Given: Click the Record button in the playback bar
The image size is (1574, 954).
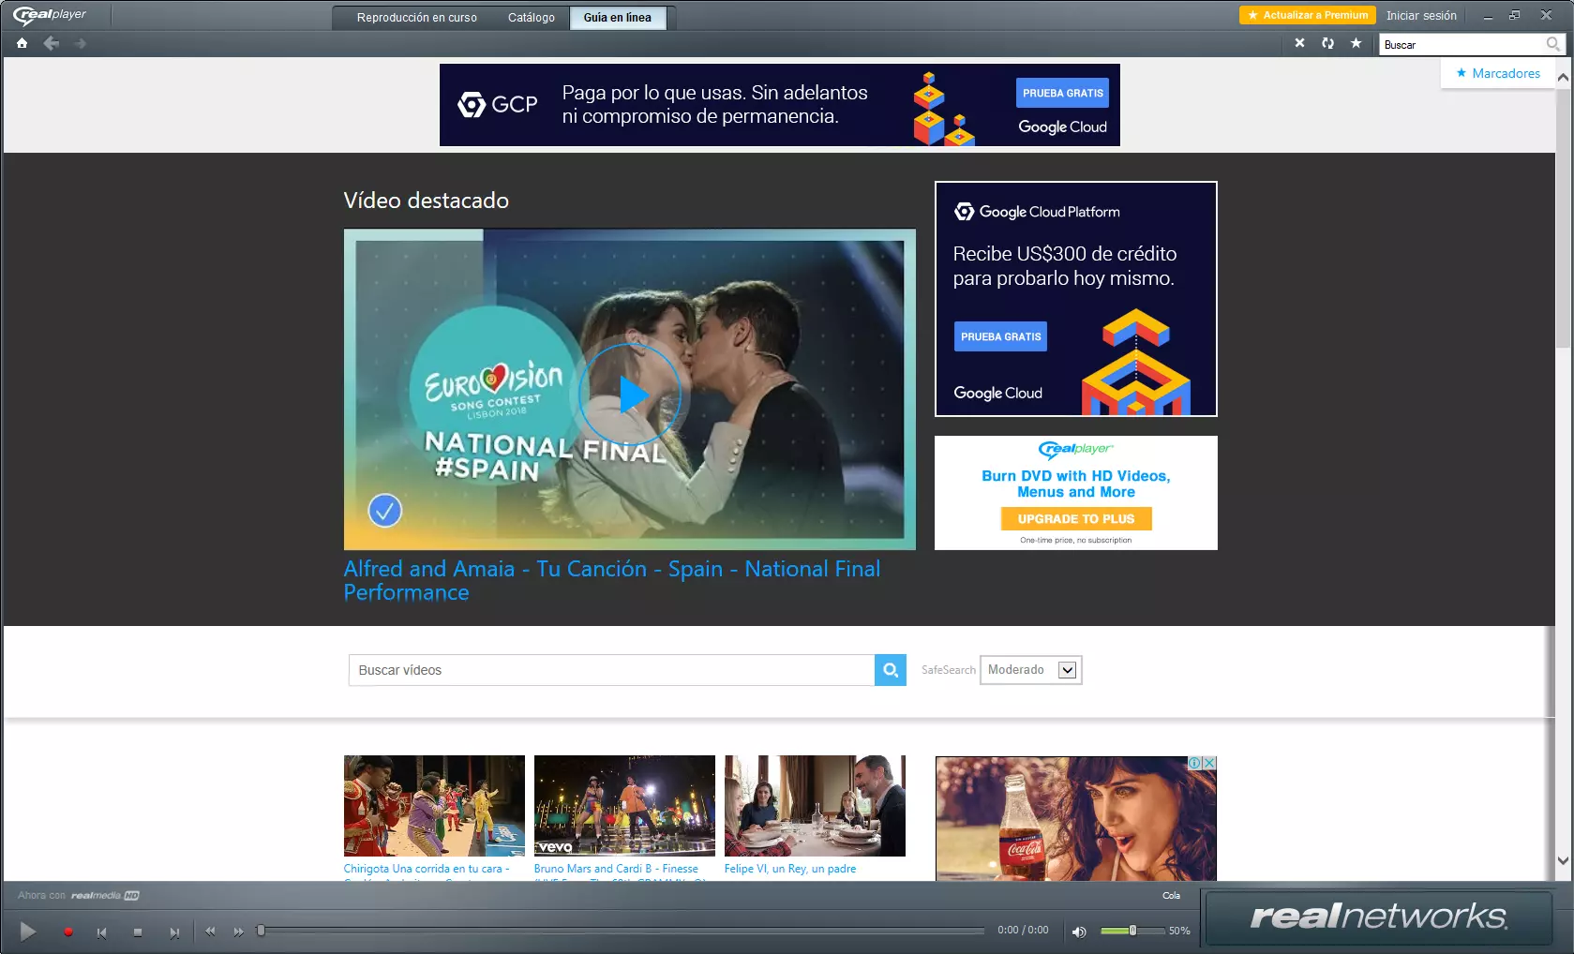Looking at the screenshot, I should click(x=67, y=932).
